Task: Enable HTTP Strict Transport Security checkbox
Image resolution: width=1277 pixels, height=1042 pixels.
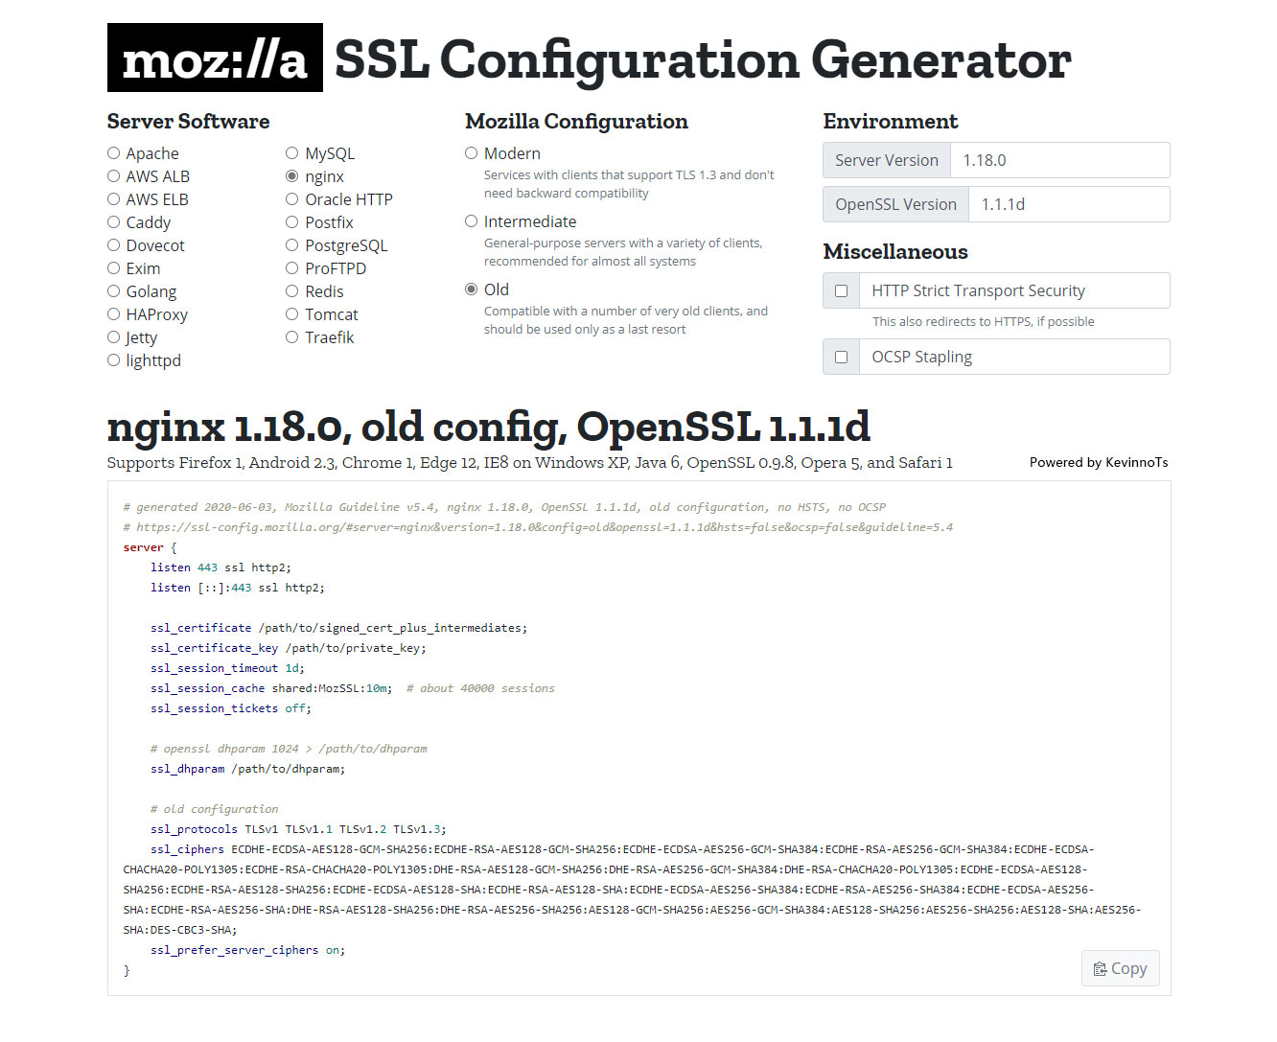Action: coord(842,290)
